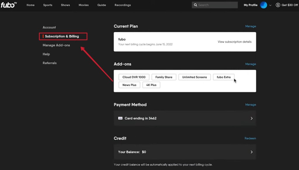This screenshot has width=299, height=170.
Task: Open Help in the sidebar
Action: click(x=46, y=54)
